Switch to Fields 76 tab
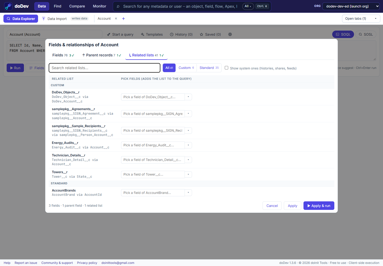This screenshot has height=266, width=383. point(63,55)
